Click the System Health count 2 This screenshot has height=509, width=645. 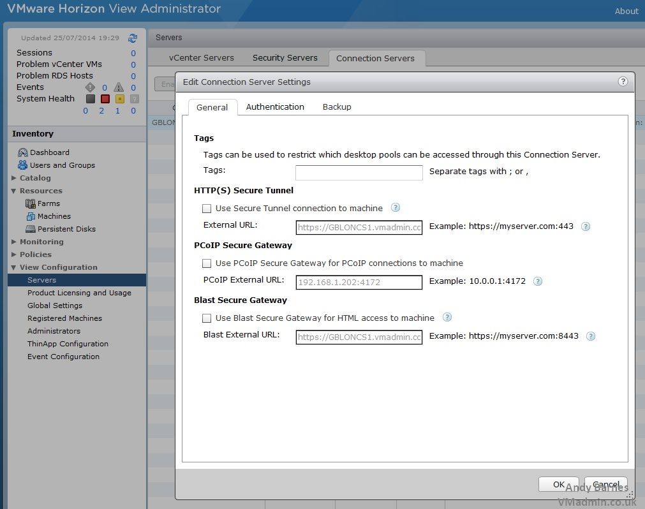click(x=101, y=110)
